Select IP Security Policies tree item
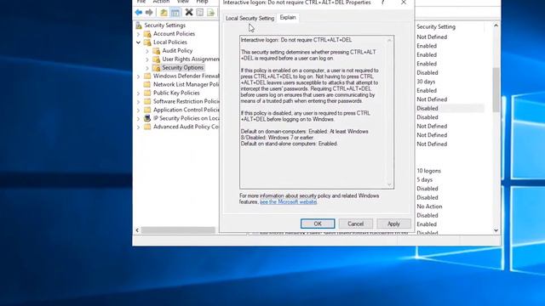Image resolution: width=545 pixels, height=306 pixels. point(186,118)
